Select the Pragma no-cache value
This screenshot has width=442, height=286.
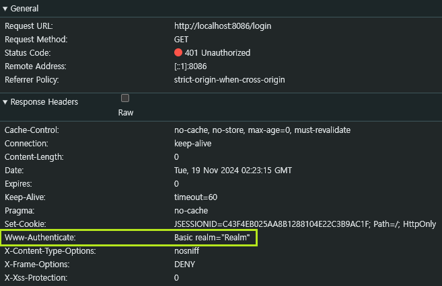click(x=190, y=211)
